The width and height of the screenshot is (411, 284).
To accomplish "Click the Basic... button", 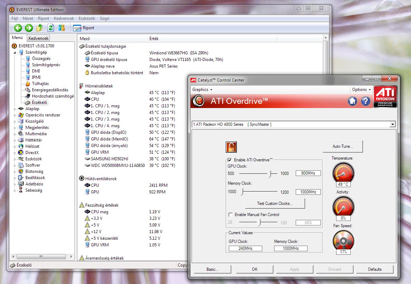I will tap(212, 269).
